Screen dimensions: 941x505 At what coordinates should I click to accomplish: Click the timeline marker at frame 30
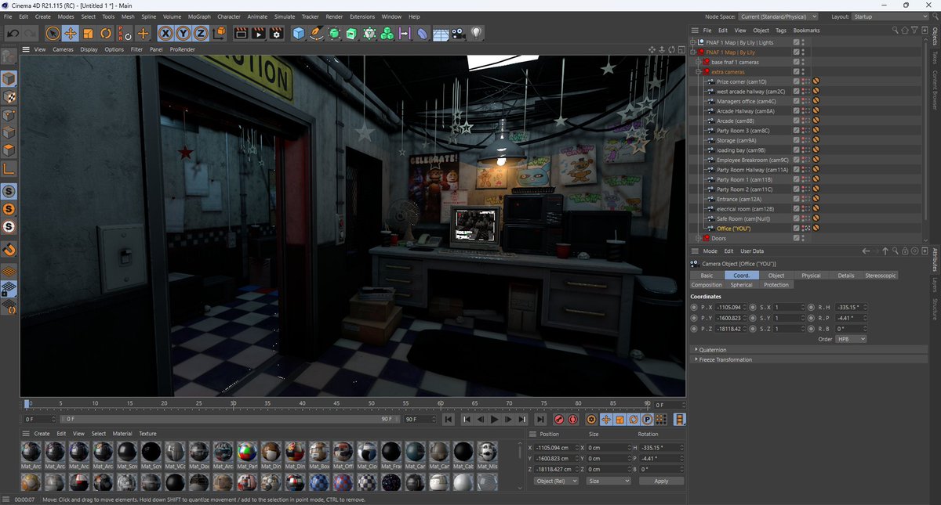(233, 404)
